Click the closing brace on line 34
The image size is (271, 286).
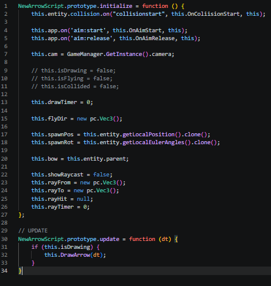pos(20,271)
